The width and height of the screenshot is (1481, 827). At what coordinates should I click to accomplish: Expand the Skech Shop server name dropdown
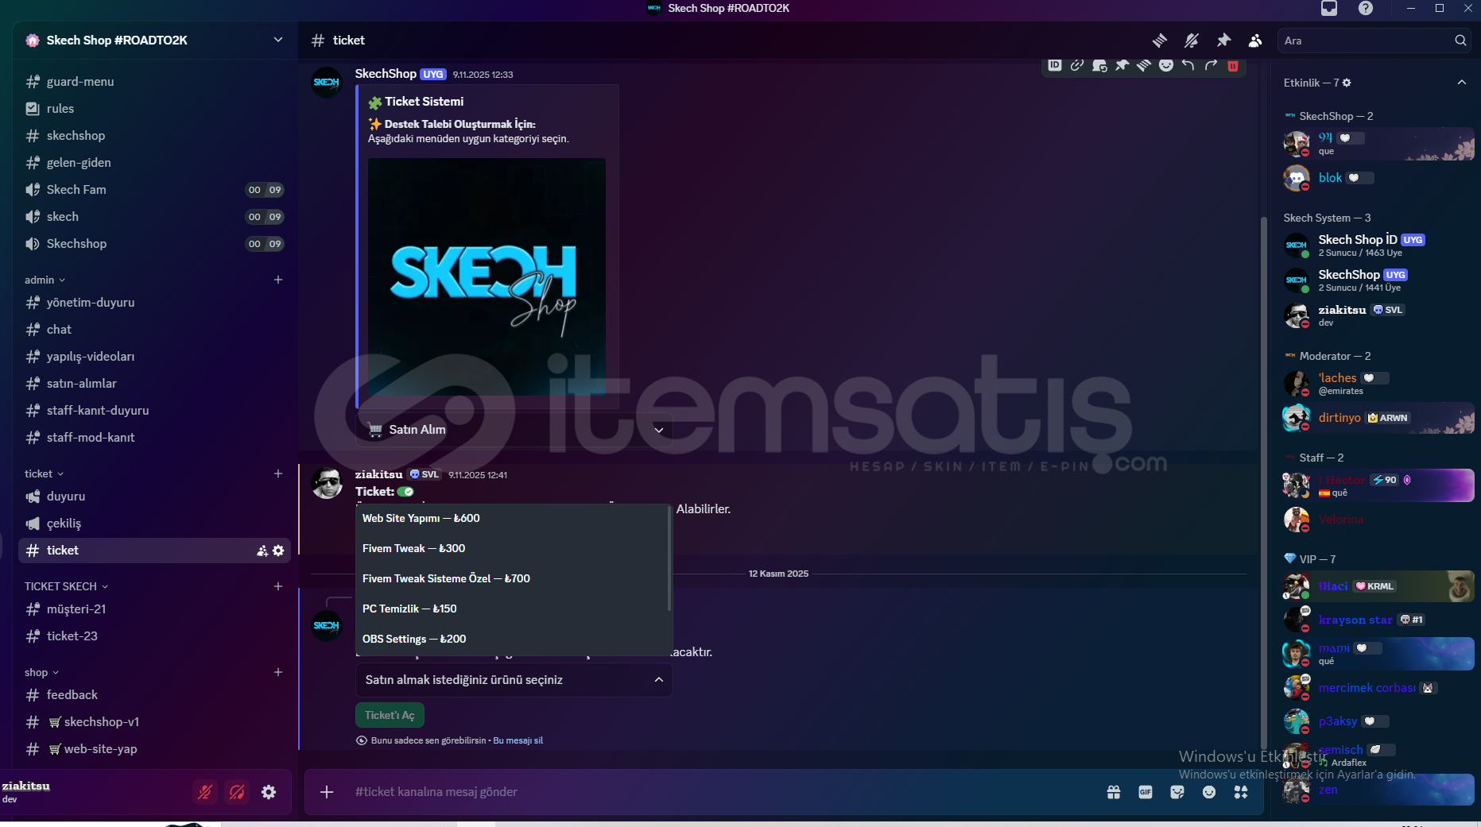coord(277,41)
